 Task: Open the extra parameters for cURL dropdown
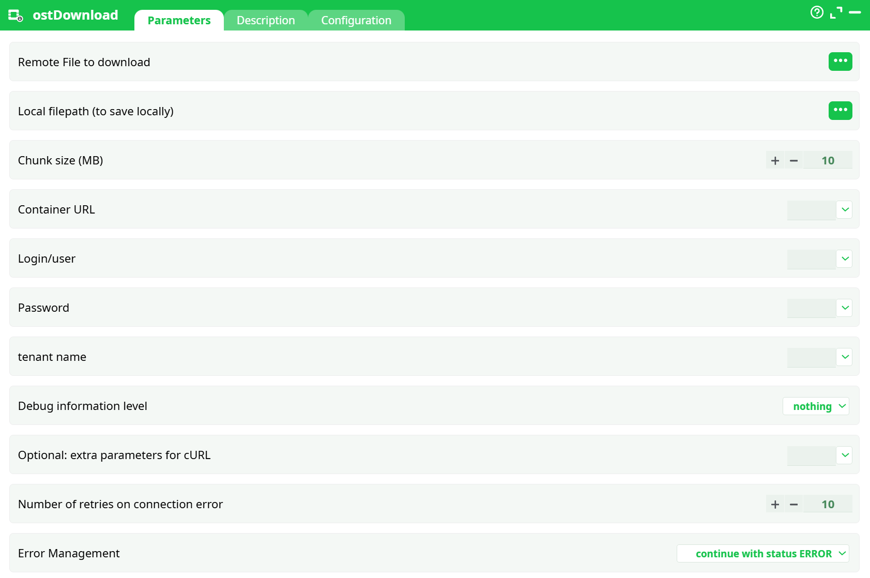pos(845,455)
